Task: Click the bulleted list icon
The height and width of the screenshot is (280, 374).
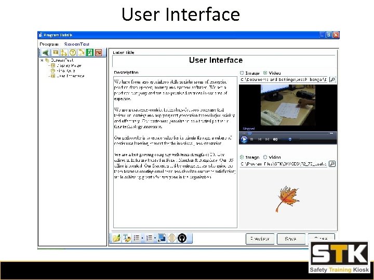Action: tap(137, 238)
